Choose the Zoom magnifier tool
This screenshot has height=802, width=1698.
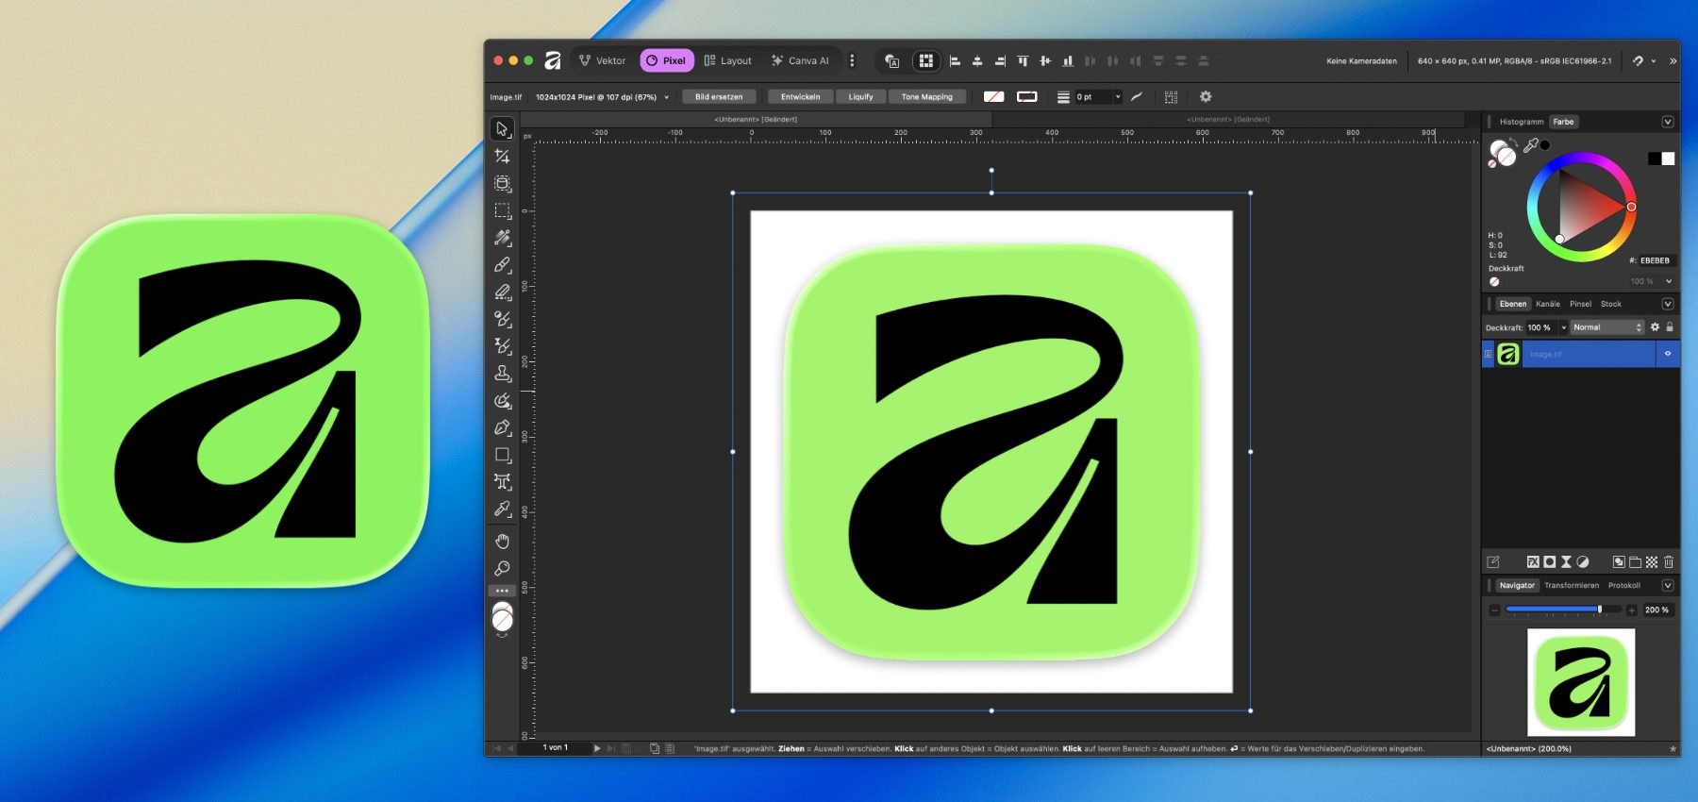502,568
